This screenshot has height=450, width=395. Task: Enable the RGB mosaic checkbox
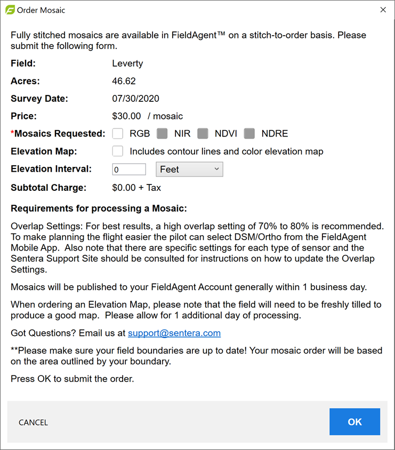(118, 133)
